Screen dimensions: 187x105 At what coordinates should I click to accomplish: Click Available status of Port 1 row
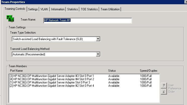(x=114, y=76)
